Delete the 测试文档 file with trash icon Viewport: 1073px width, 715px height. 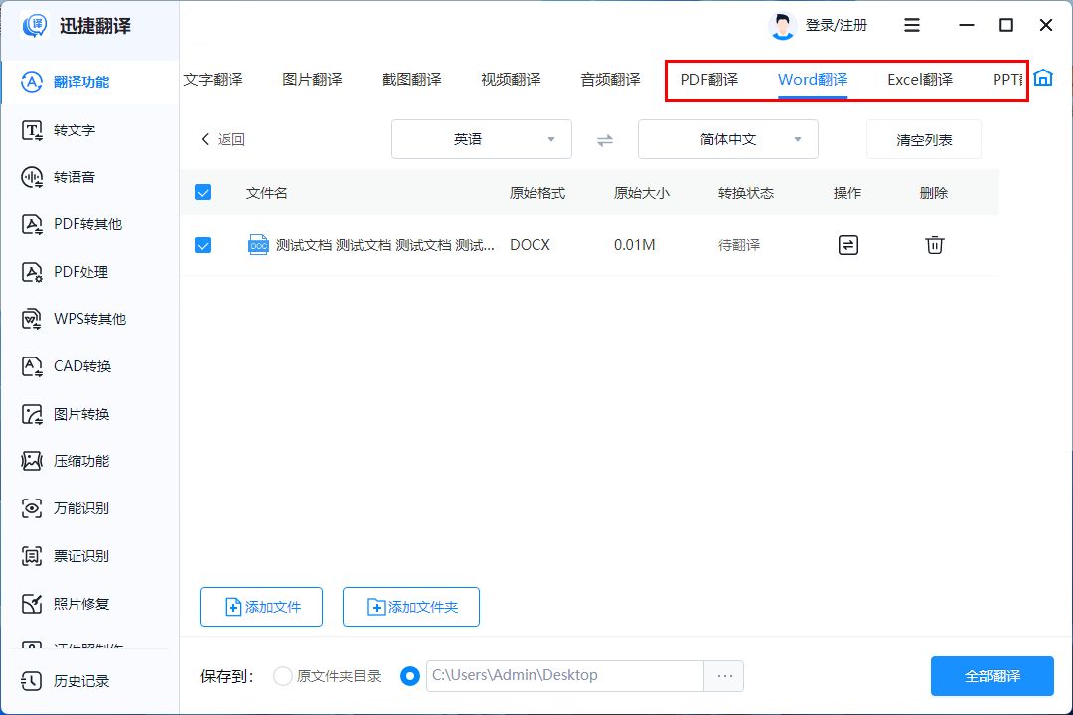coord(933,244)
